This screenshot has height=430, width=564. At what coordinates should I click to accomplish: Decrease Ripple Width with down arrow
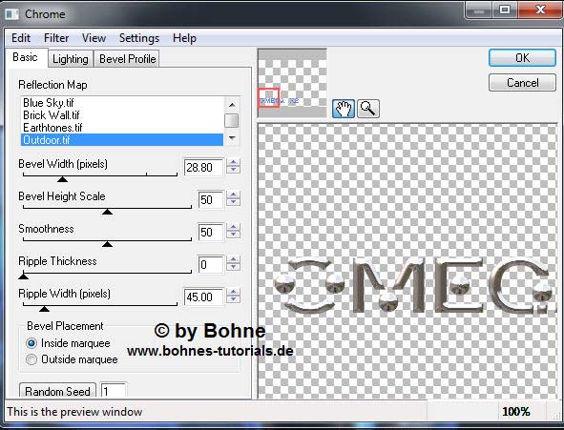click(x=234, y=300)
